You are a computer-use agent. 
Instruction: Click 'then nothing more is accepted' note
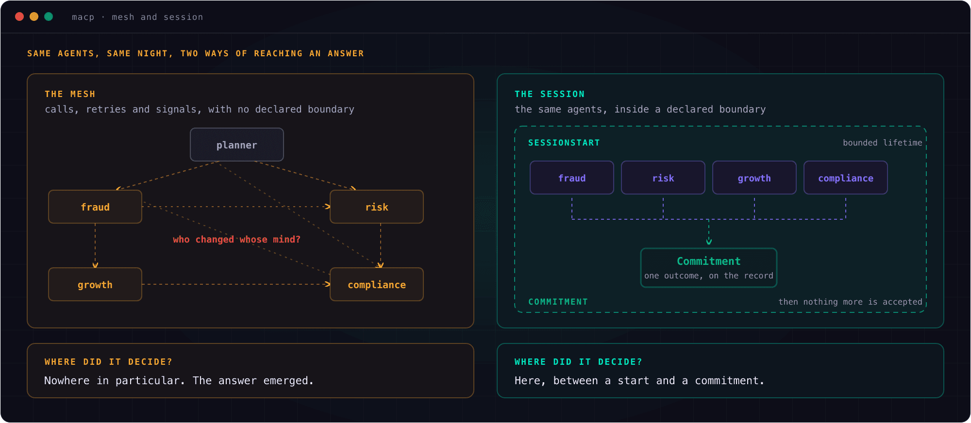pyautogui.click(x=851, y=302)
